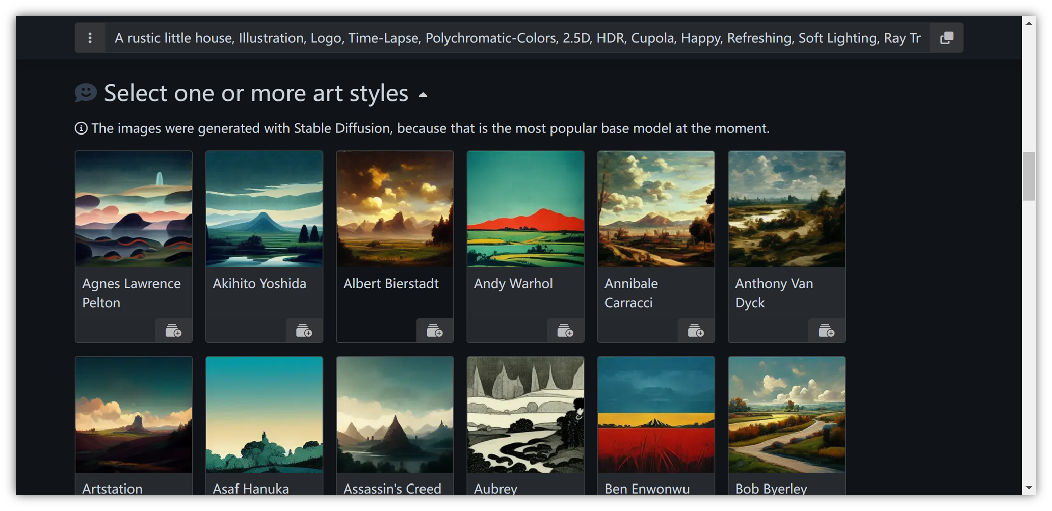The width and height of the screenshot is (1052, 511).
Task: Click the Asaf Hanuka style image
Action: point(264,415)
